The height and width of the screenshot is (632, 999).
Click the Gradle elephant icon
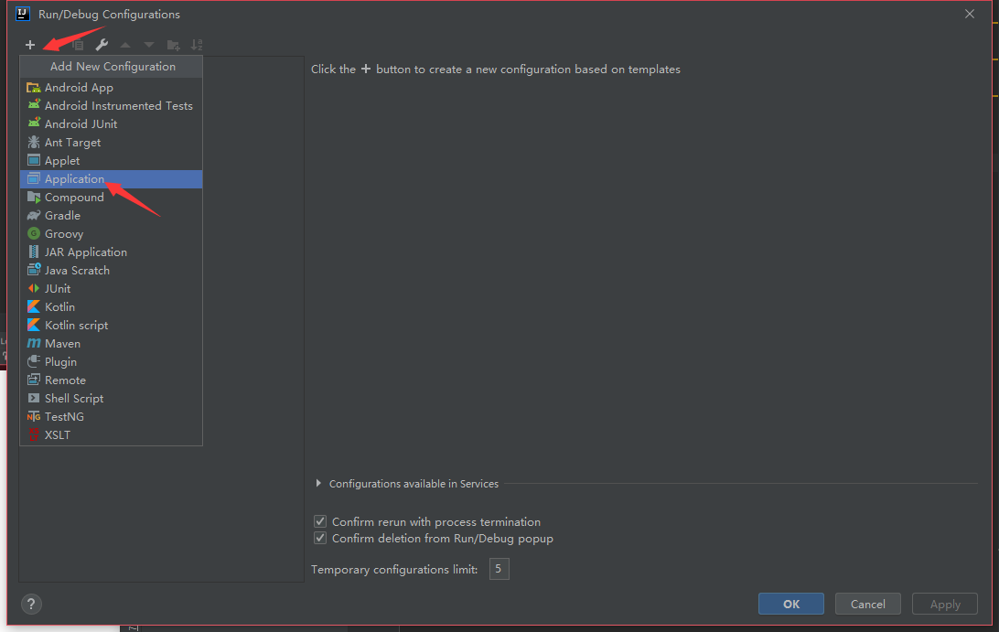(x=34, y=215)
